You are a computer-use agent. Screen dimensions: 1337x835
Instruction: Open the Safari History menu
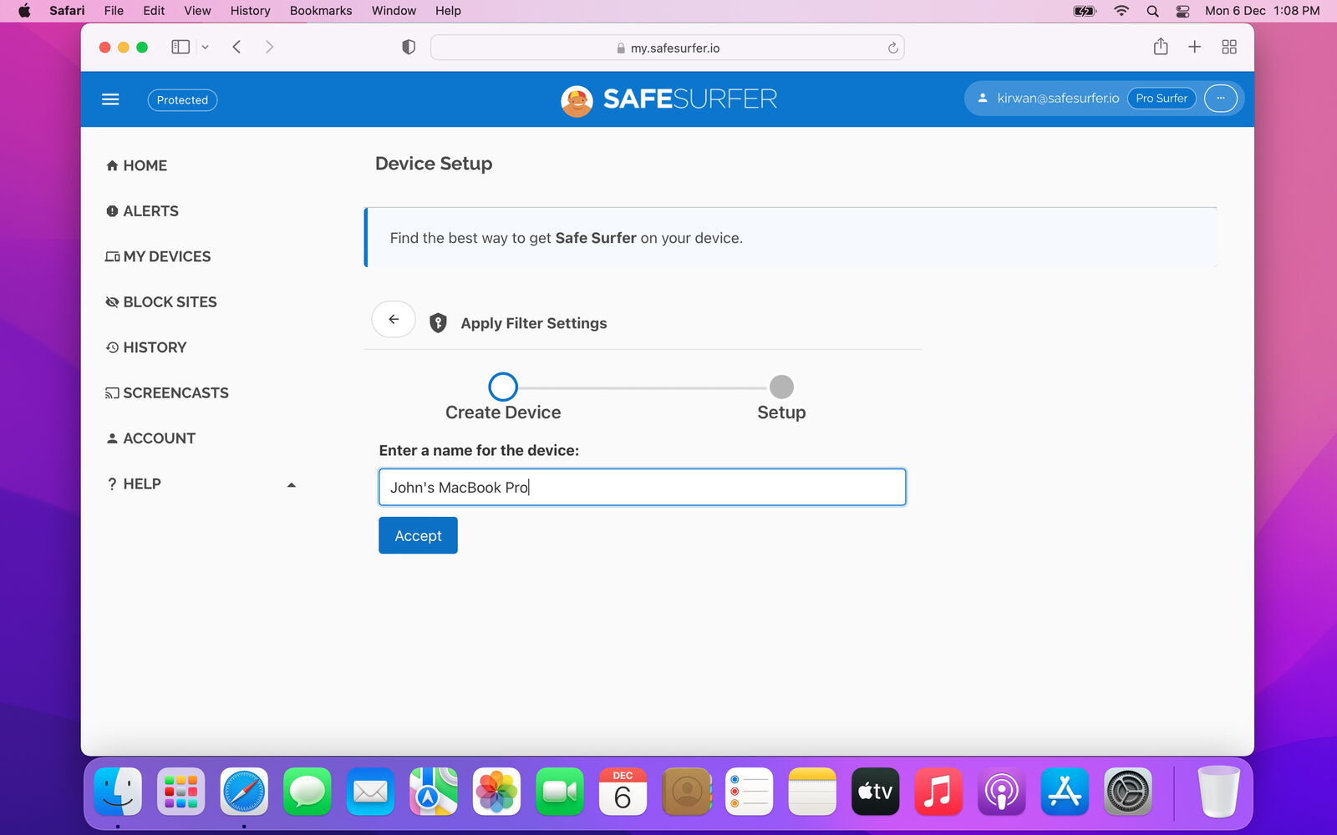(x=250, y=11)
